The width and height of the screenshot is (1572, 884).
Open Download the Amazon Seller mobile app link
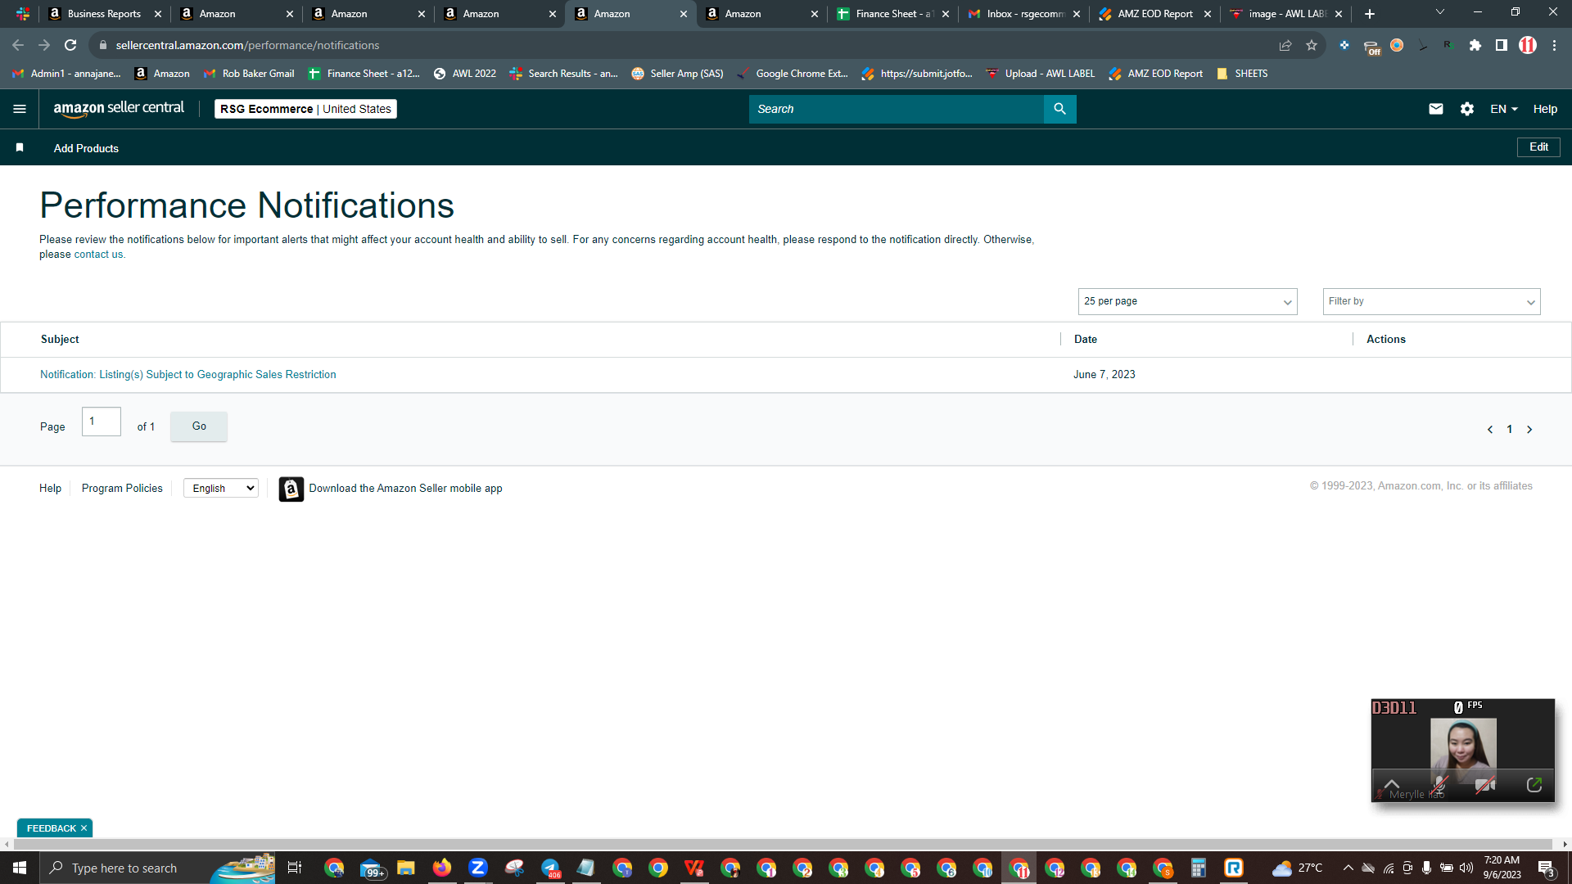pyautogui.click(x=405, y=489)
